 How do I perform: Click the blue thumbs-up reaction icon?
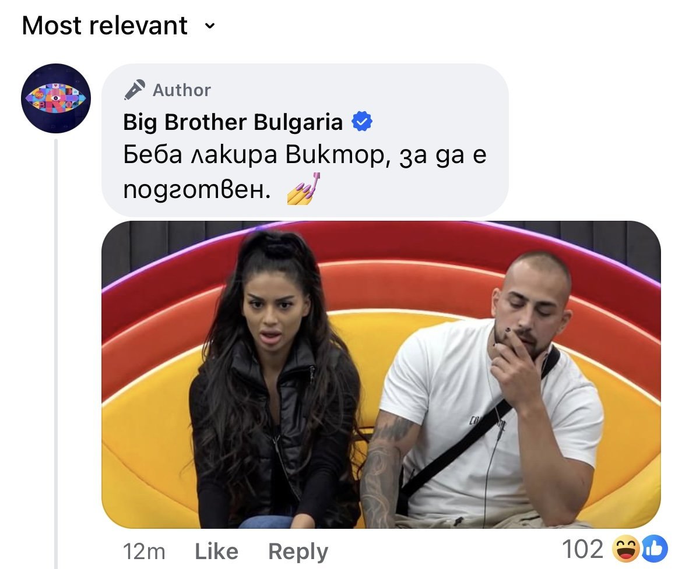(654, 549)
